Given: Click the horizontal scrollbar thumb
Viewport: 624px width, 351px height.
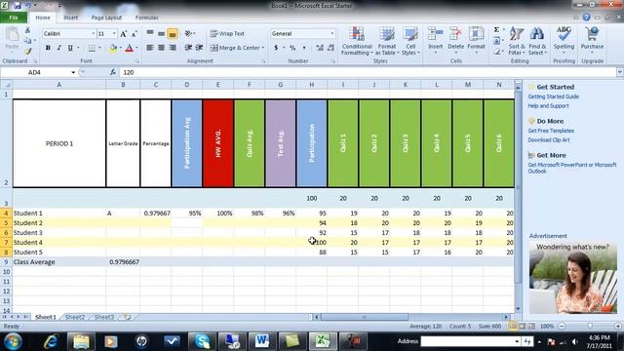Looking at the screenshot, I should click(364, 317).
